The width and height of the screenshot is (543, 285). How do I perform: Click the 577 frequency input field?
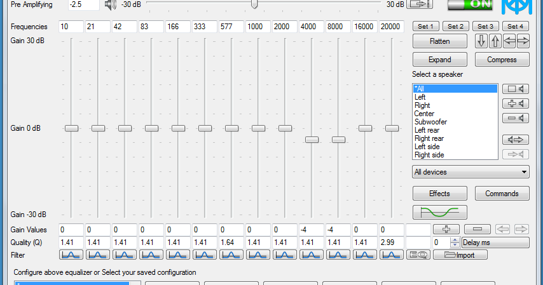[231, 27]
